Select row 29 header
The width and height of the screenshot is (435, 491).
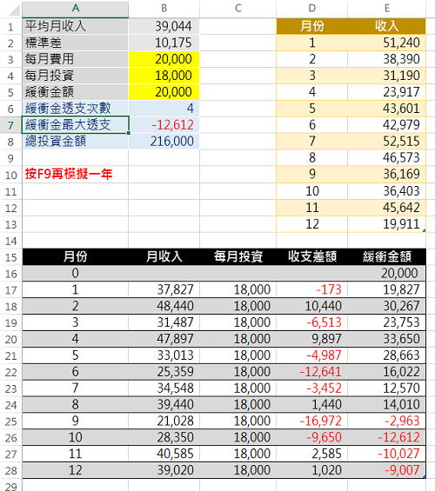(x=11, y=485)
